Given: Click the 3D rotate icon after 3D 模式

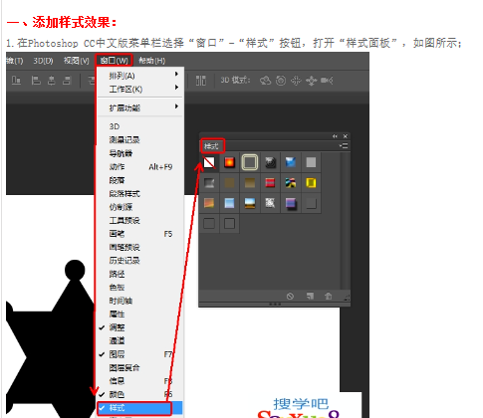Looking at the screenshot, I should pyautogui.click(x=265, y=81).
